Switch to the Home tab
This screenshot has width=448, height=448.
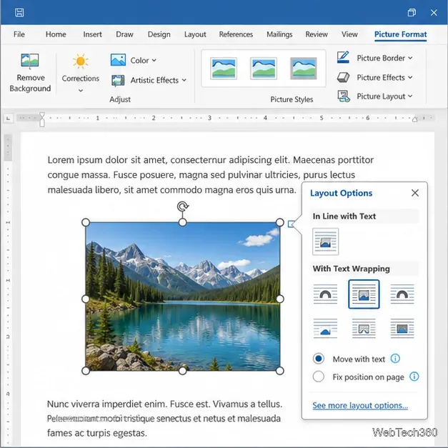[56, 34]
